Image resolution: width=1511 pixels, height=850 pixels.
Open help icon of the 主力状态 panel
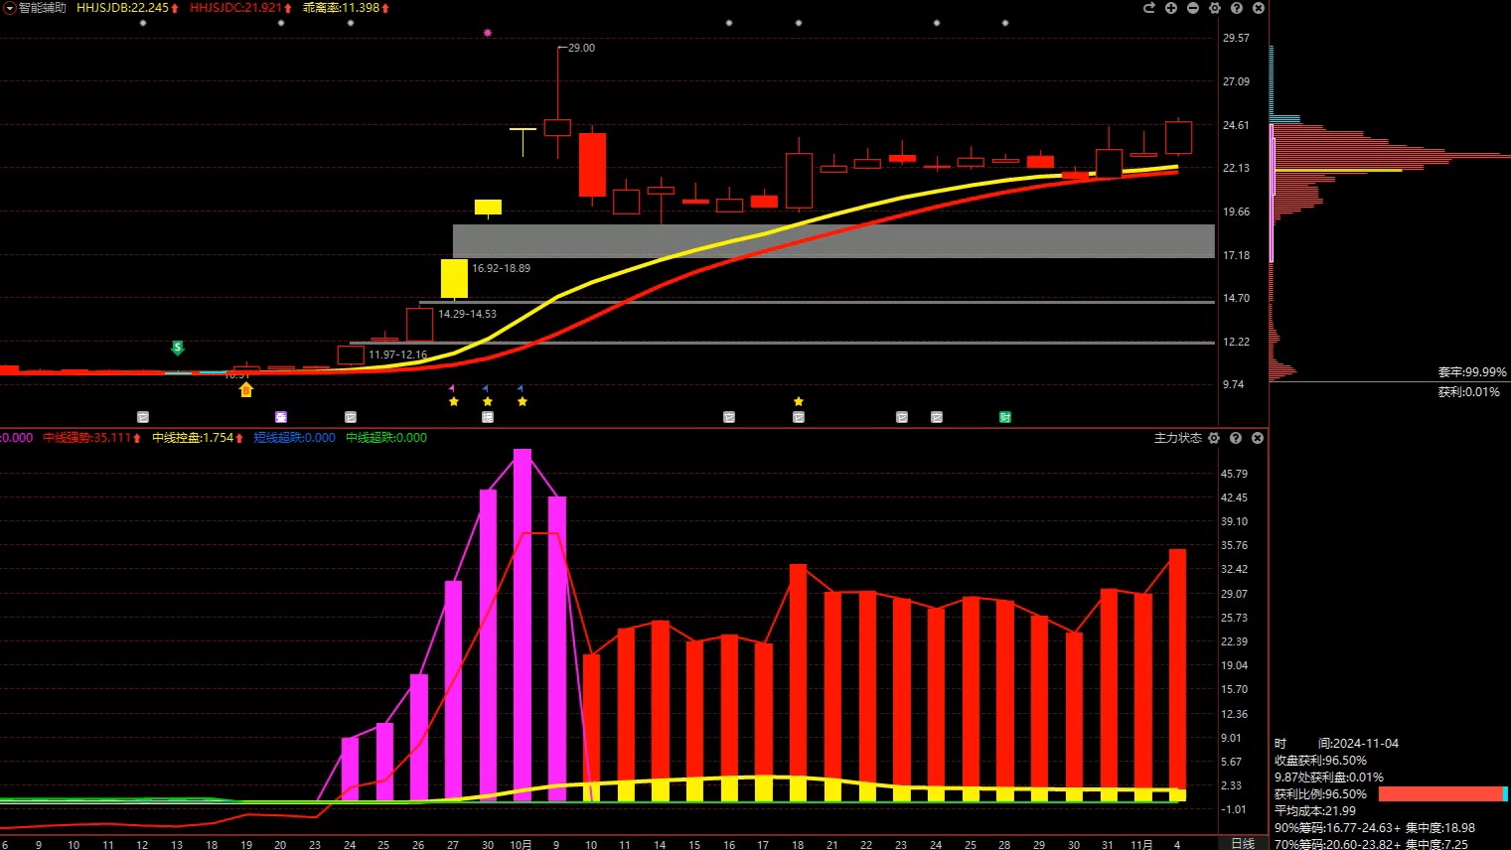(x=1236, y=438)
